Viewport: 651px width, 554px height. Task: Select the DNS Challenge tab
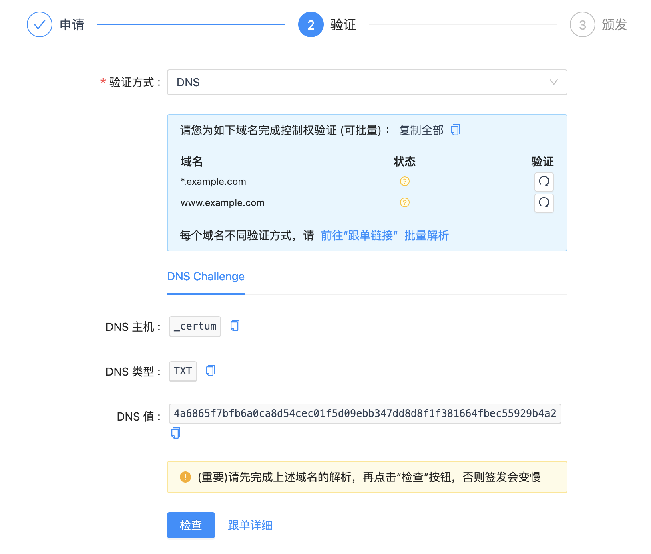206,277
